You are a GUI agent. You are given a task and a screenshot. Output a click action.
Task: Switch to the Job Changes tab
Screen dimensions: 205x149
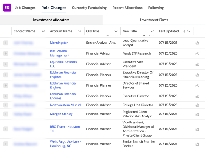click(x=25, y=8)
